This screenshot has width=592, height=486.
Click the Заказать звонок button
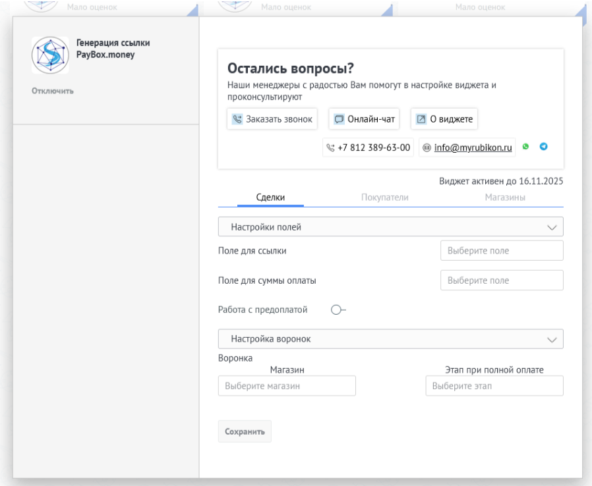(272, 119)
